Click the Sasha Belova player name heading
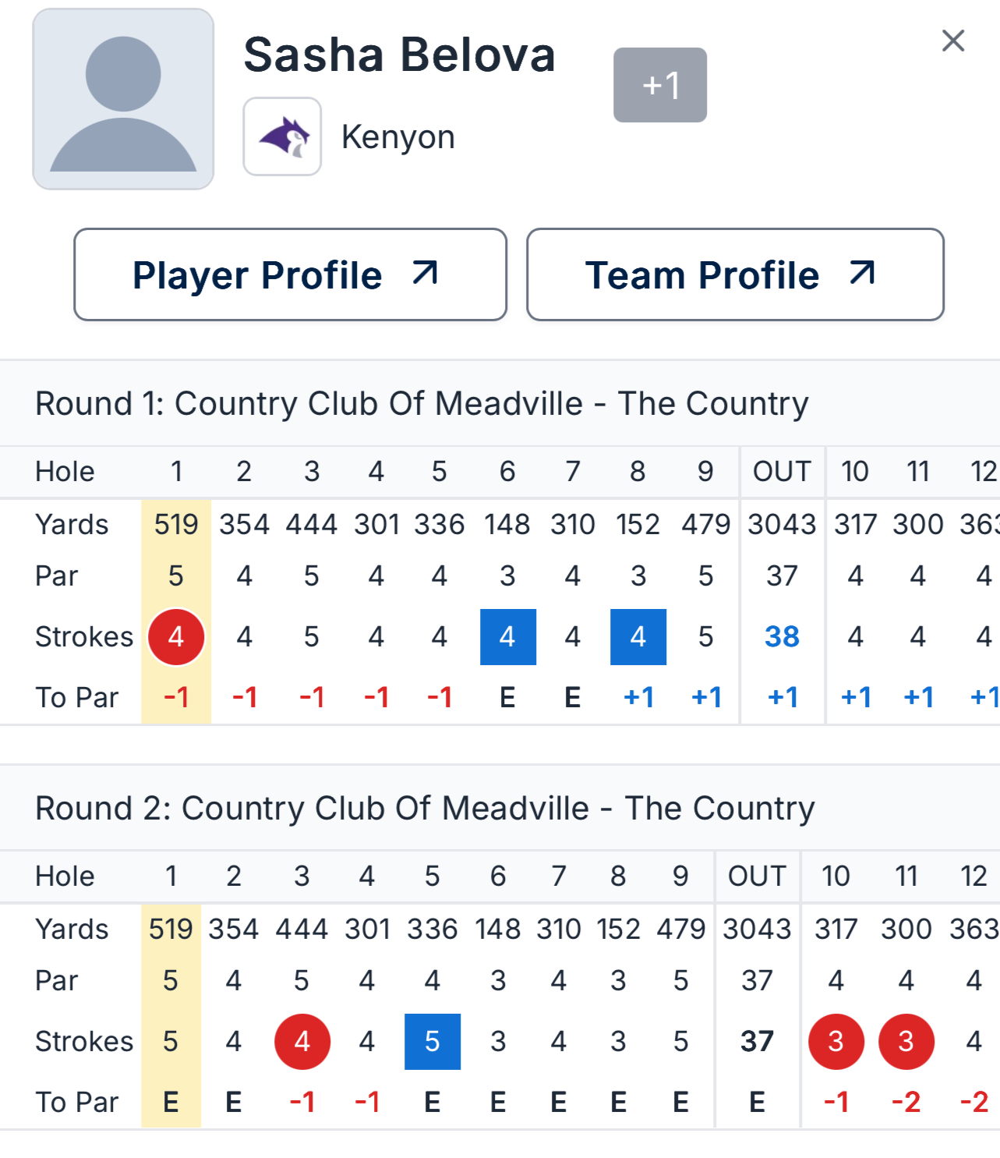This screenshot has height=1158, width=1000. 399,55
